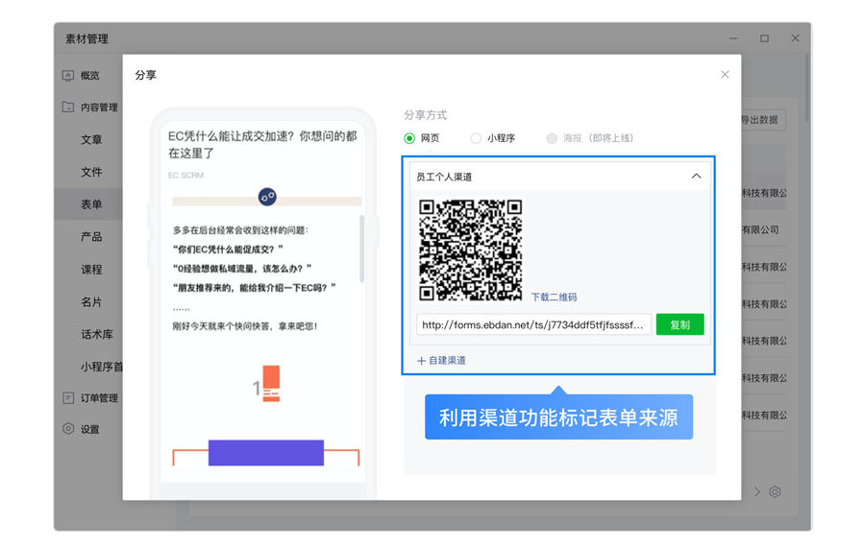Click the plus icon beside 自建渠道

pos(421,361)
